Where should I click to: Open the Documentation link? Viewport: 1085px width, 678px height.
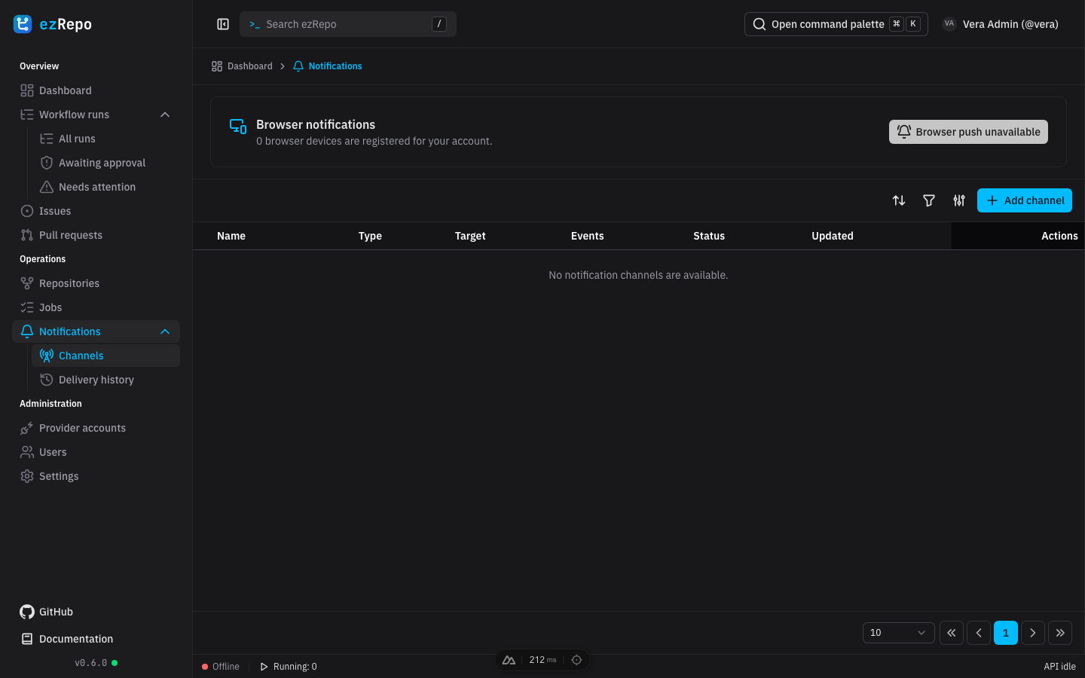(x=67, y=639)
